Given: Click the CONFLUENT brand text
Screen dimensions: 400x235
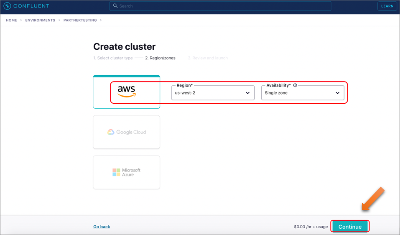Looking at the screenshot, I should click(31, 6).
